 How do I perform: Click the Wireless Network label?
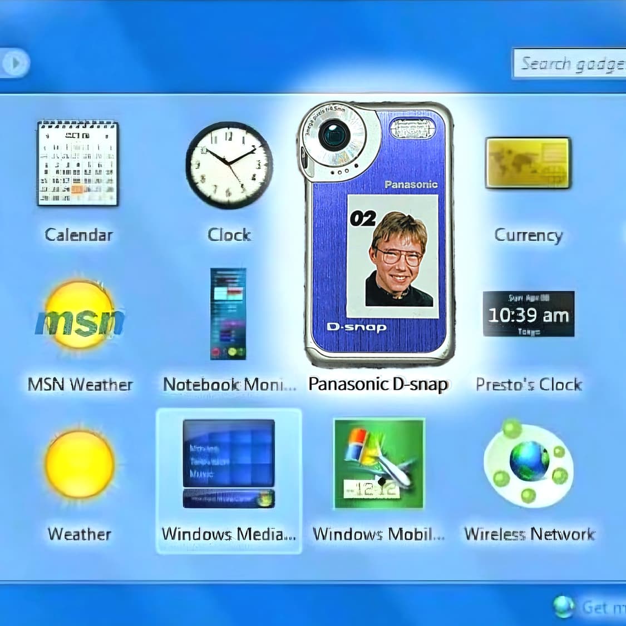click(529, 534)
